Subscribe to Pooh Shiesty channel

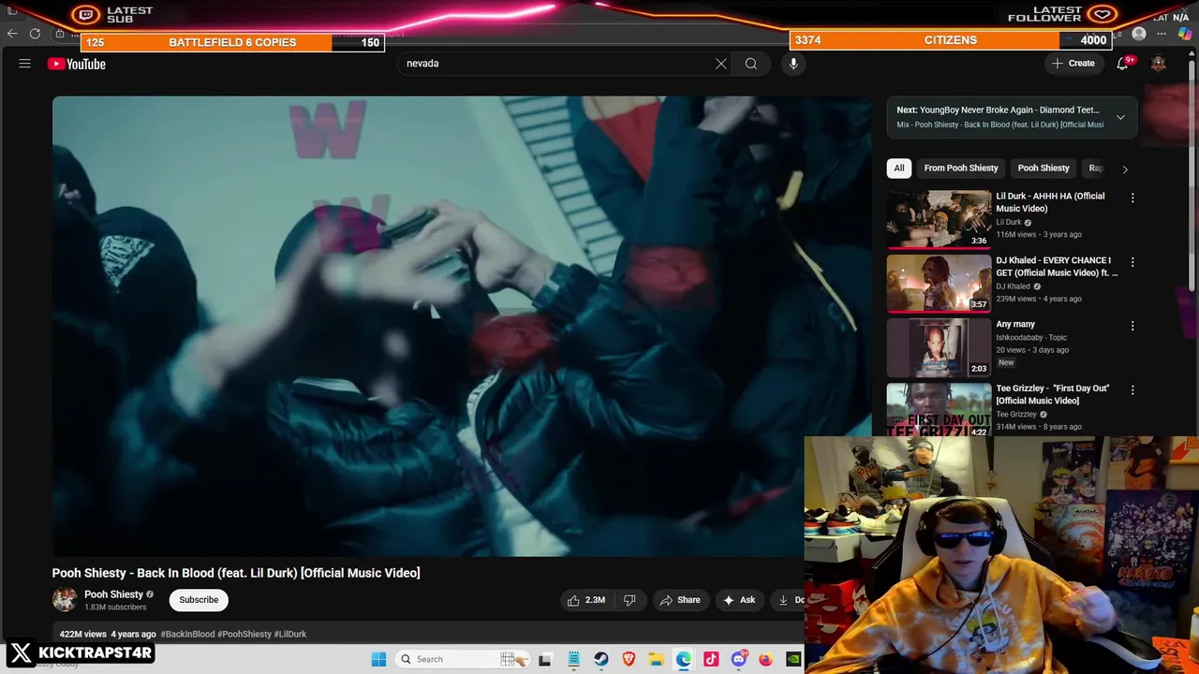(x=199, y=600)
